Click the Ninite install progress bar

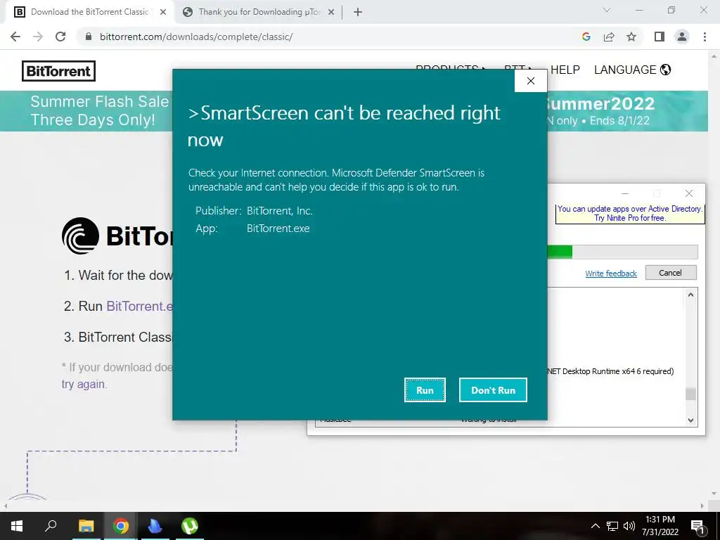point(622,252)
